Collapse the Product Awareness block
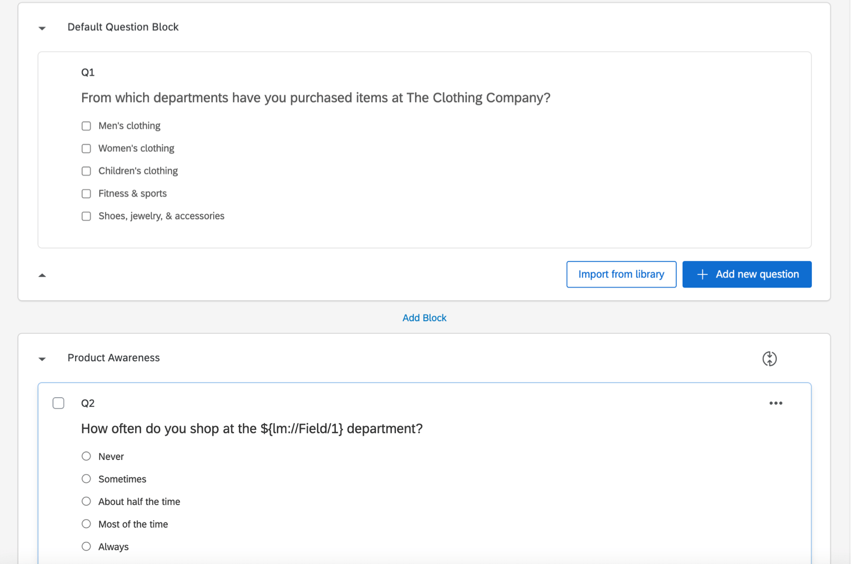The height and width of the screenshot is (564, 851). [x=42, y=359]
